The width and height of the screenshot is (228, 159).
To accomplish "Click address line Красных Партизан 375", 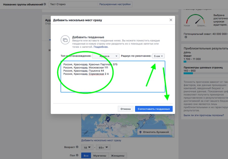I will coord(90,64).
